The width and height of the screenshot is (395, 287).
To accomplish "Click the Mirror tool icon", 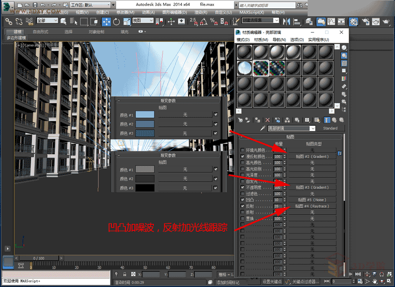I will click(286, 22).
